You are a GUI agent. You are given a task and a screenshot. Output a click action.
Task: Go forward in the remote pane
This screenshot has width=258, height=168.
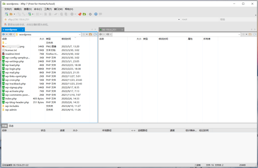click(x=107, y=34)
